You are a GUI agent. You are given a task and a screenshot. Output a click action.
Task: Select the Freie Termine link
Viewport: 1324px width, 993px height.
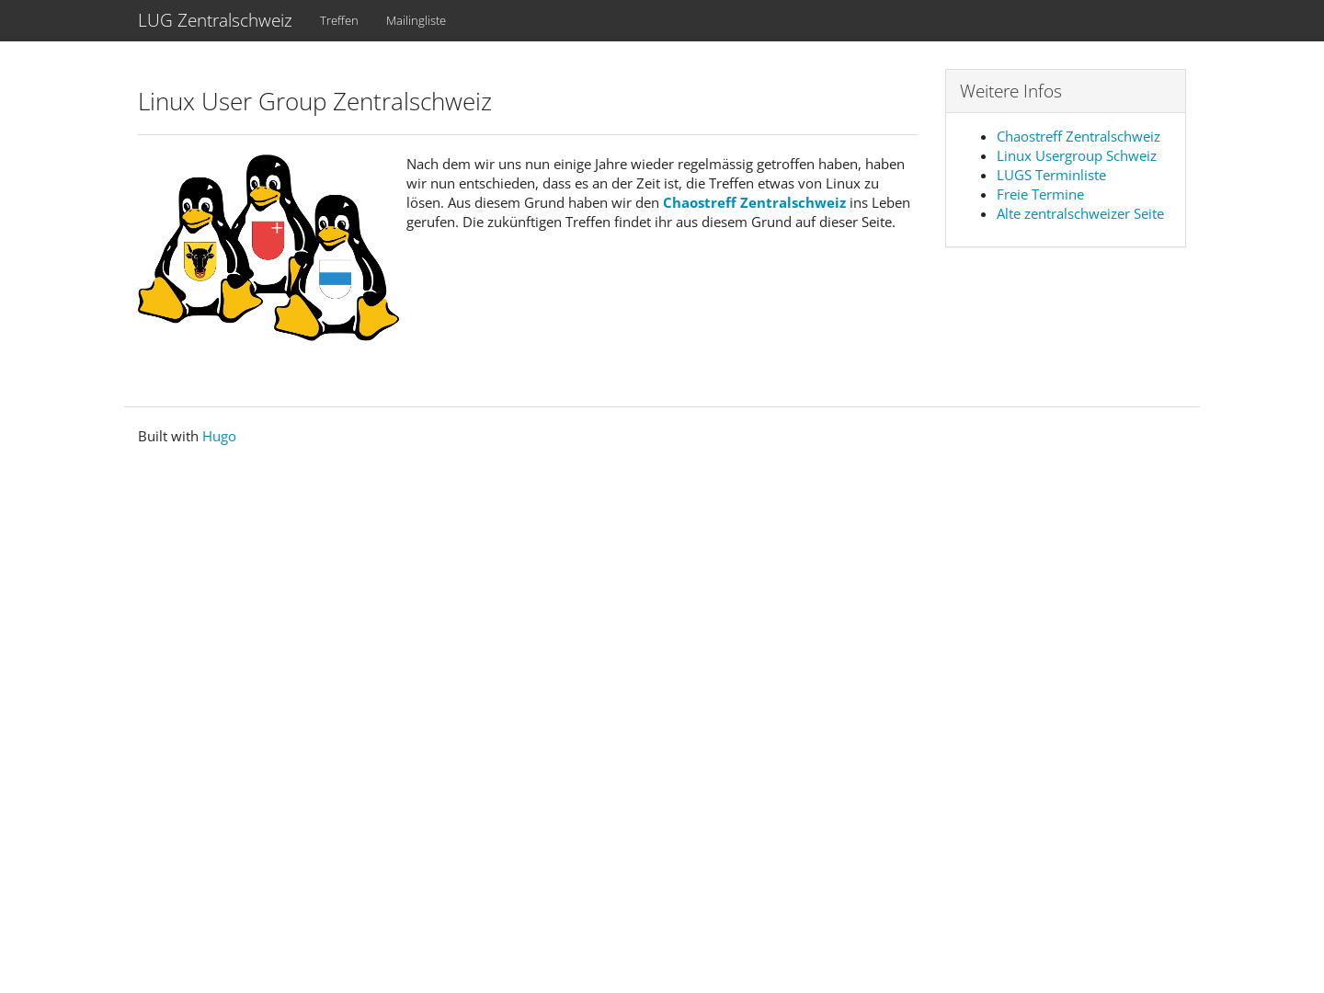(1040, 194)
